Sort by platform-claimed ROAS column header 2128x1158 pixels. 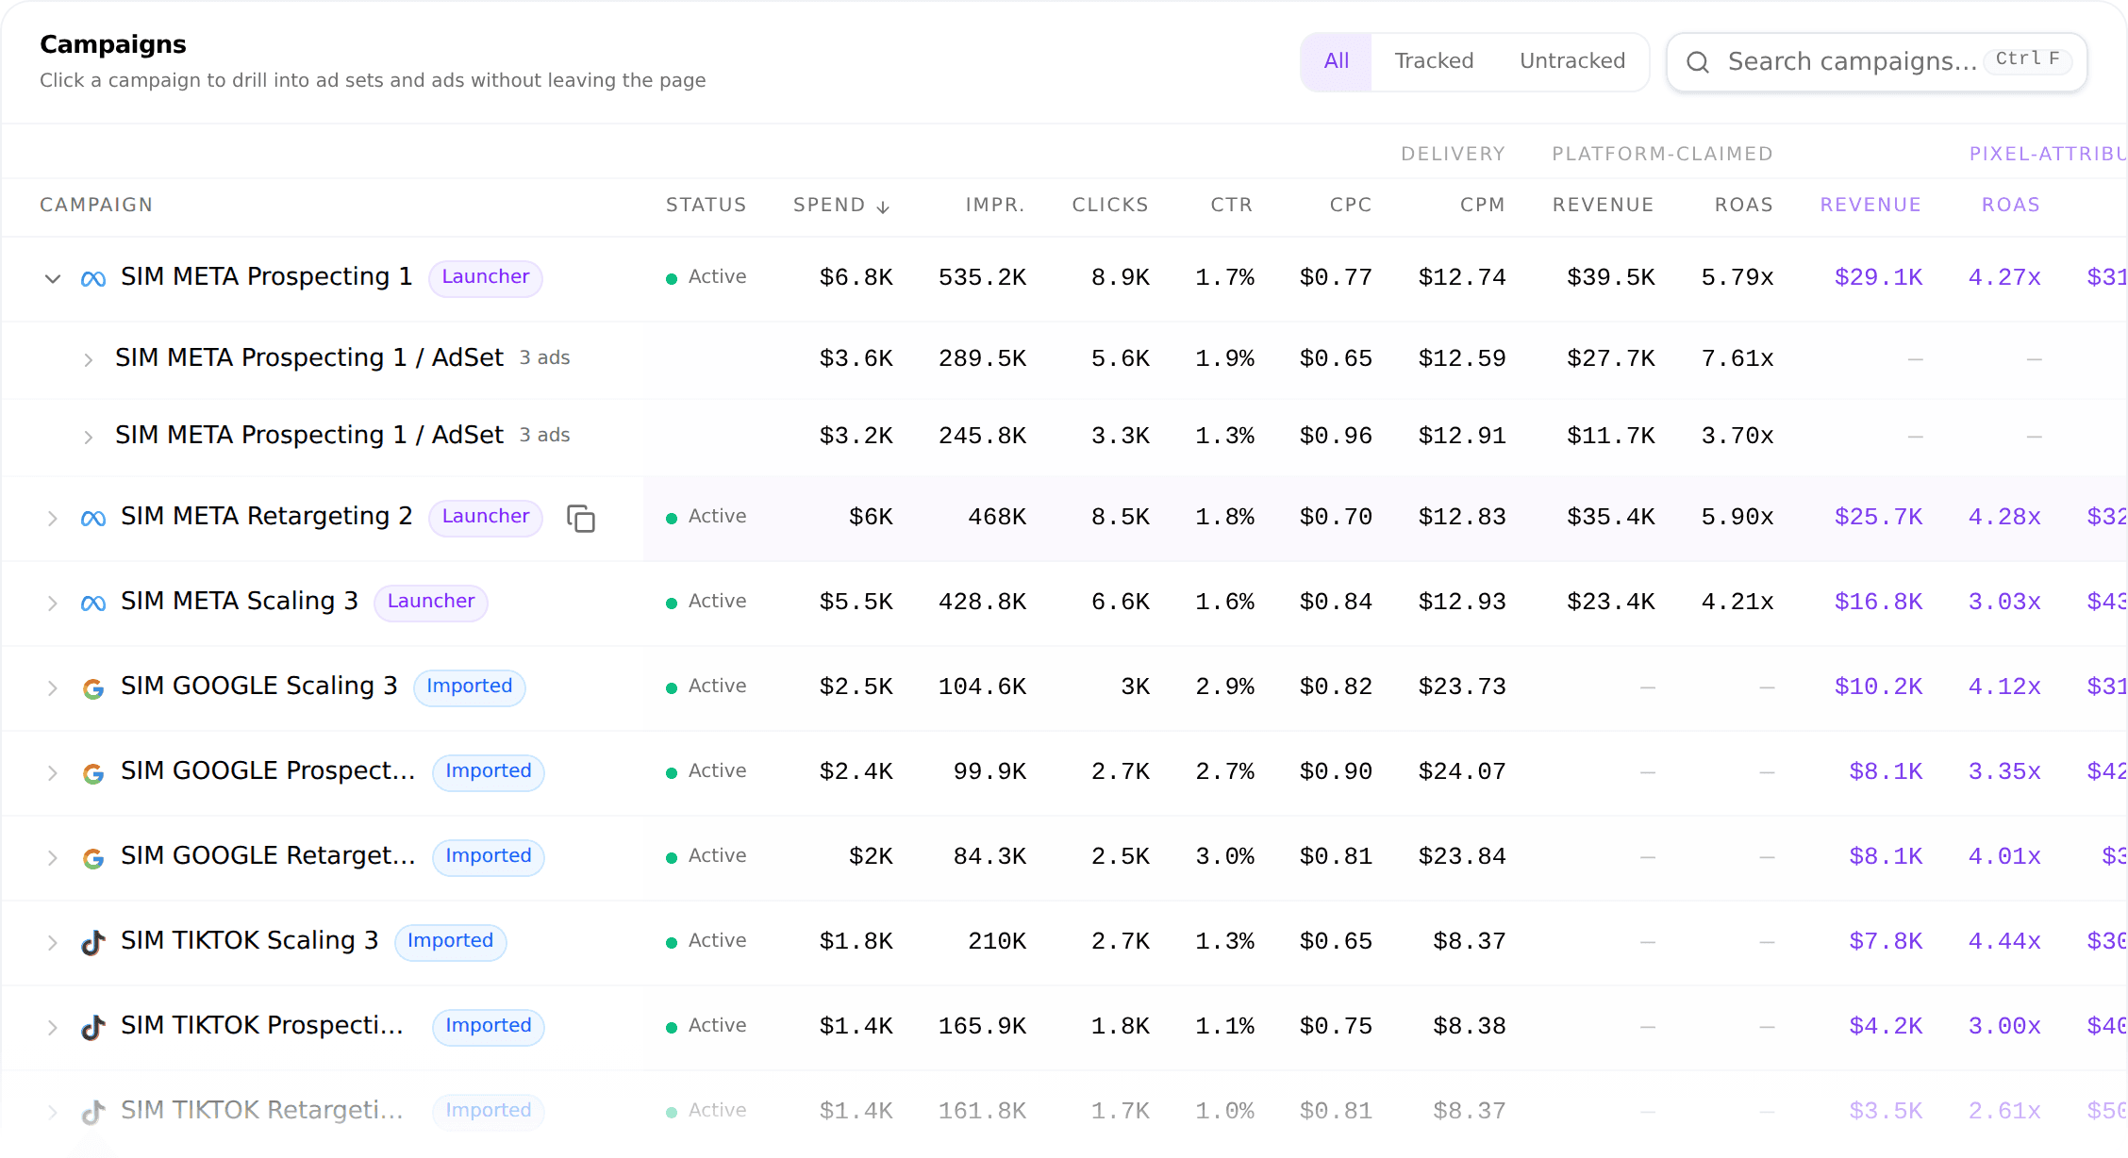pyautogui.click(x=1744, y=205)
